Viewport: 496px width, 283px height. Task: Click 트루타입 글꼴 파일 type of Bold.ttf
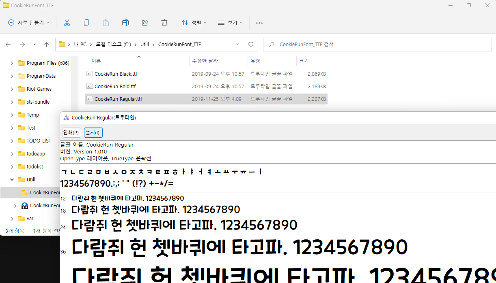pyautogui.click(x=271, y=86)
